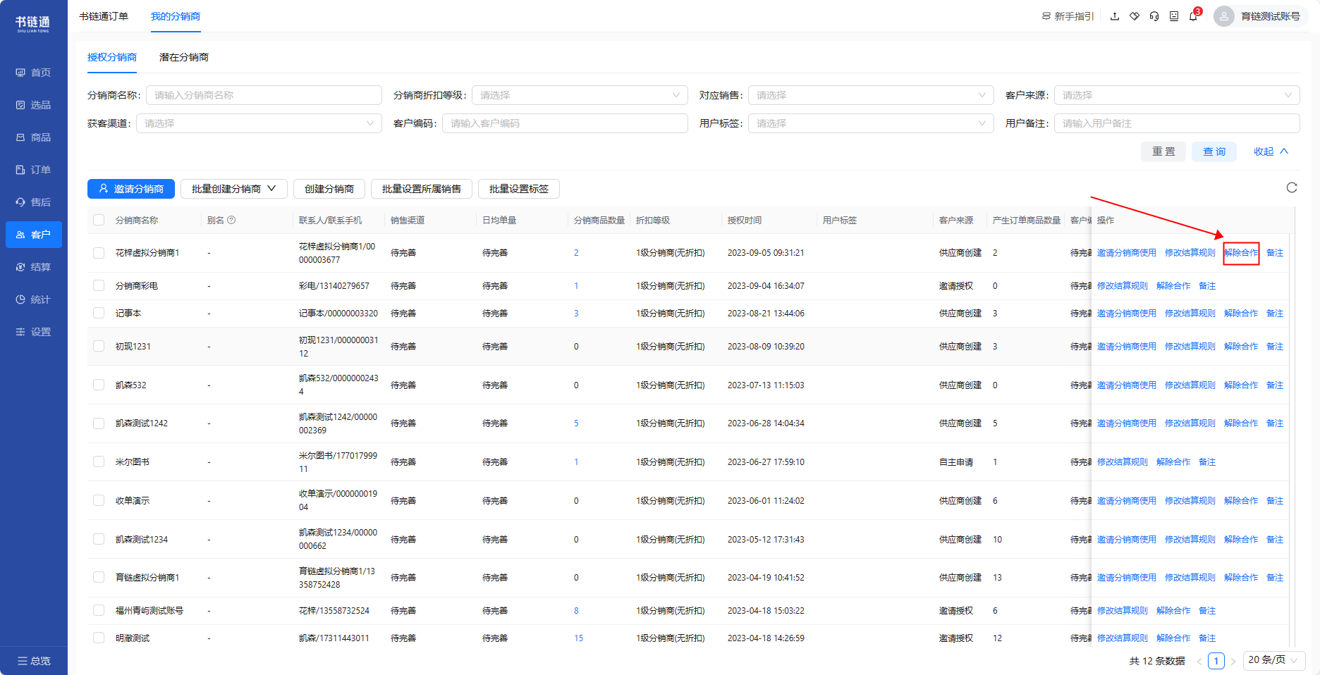
Task: Collapse filters with 收起
Action: pyautogui.click(x=1271, y=151)
